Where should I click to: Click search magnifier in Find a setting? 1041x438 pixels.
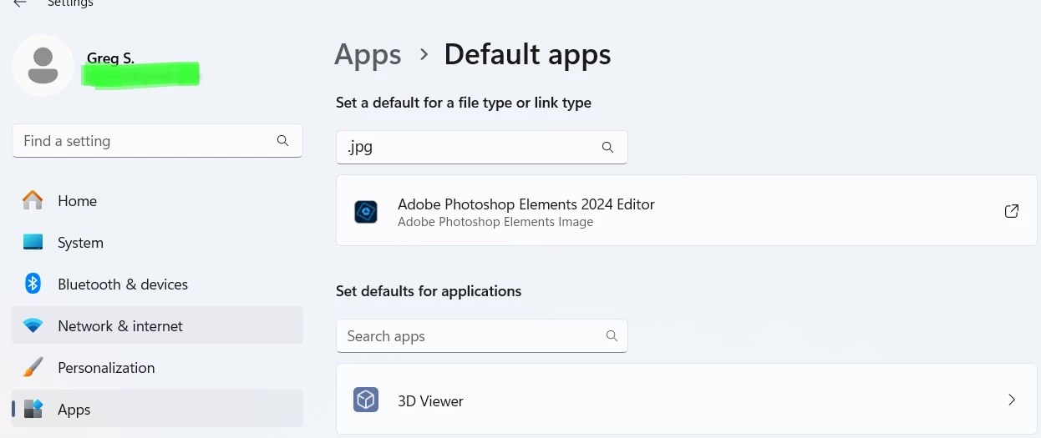282,141
